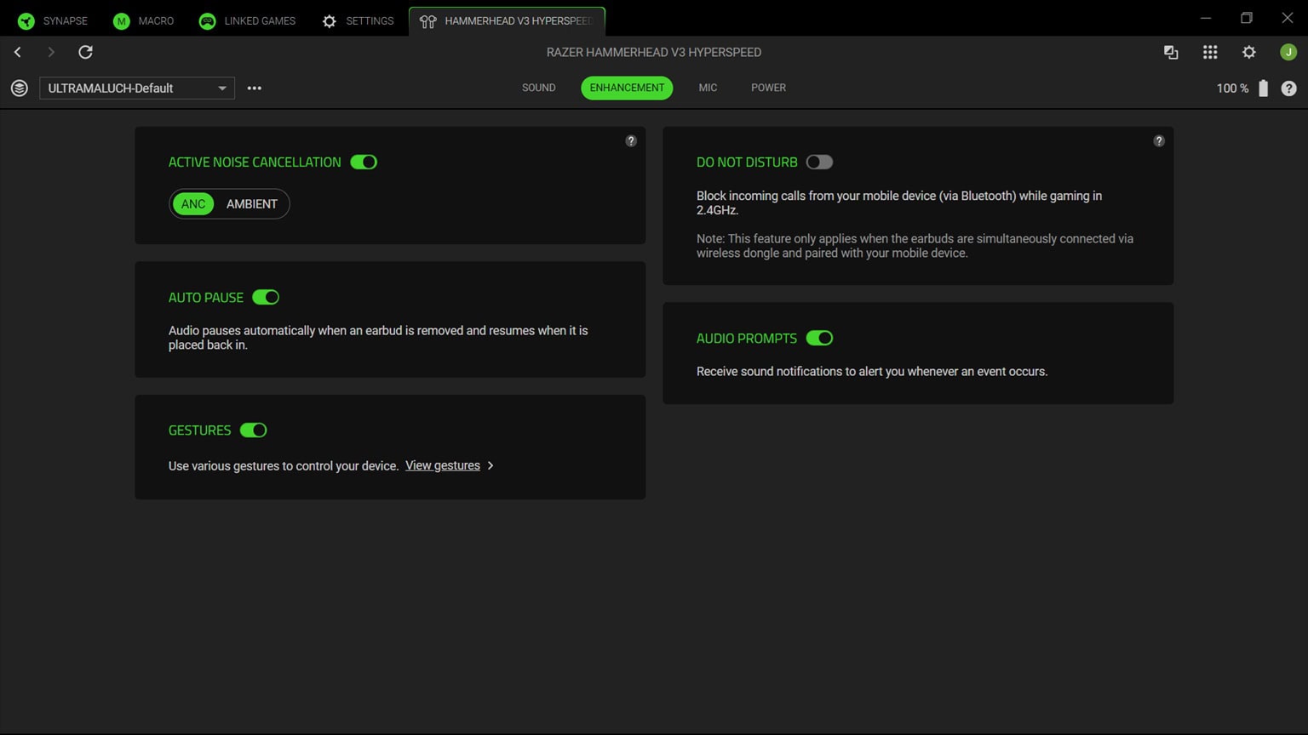The width and height of the screenshot is (1308, 735).
Task: Restore down the Razer Synapse window
Action: (1247, 18)
